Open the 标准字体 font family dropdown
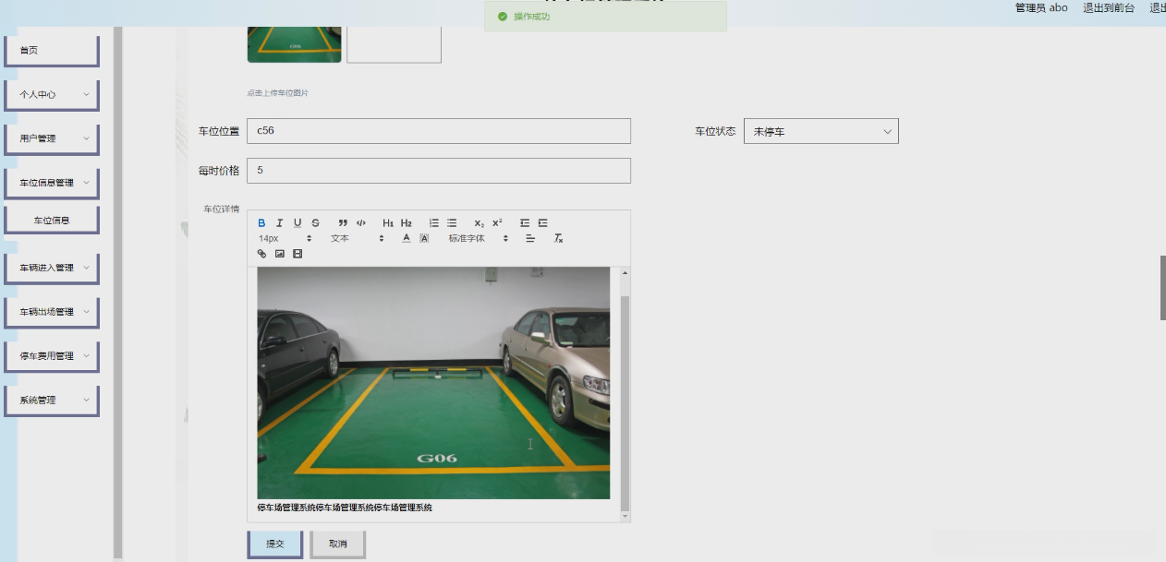 click(x=478, y=238)
